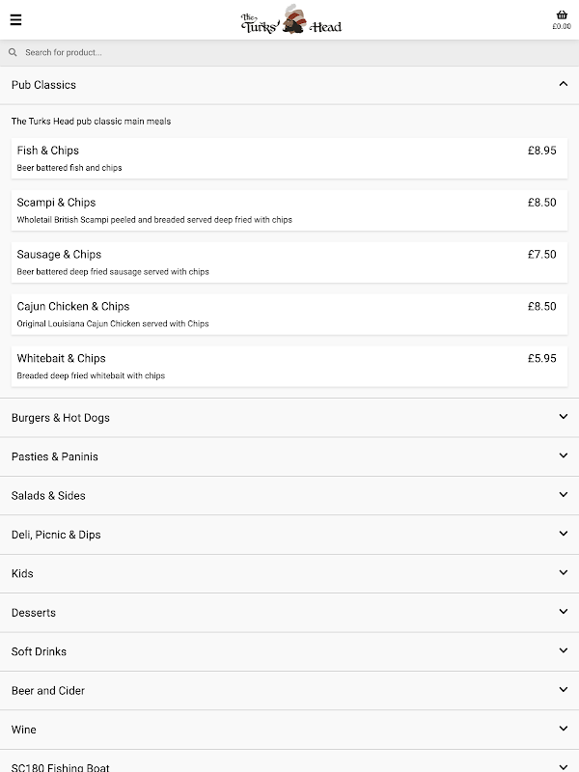Click the Turks Head logo
The width and height of the screenshot is (579, 772).
tap(290, 19)
